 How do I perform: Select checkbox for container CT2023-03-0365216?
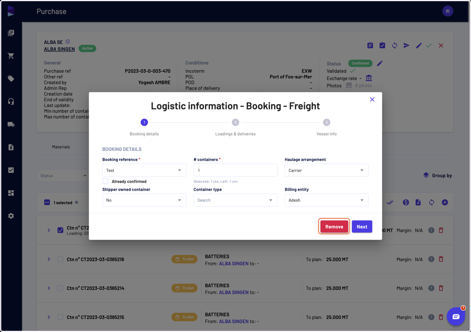click(60, 259)
